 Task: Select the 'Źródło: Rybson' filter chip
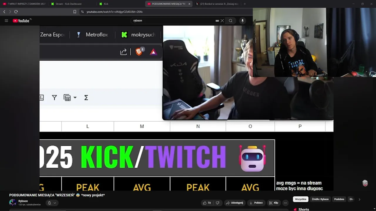point(320,199)
